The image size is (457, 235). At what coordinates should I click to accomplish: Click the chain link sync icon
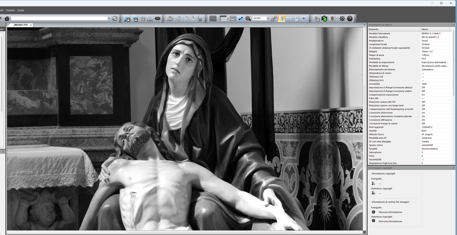[x=274, y=19]
